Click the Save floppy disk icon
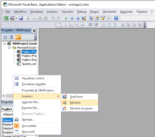This screenshot has width=155, height=137. click(21, 18)
